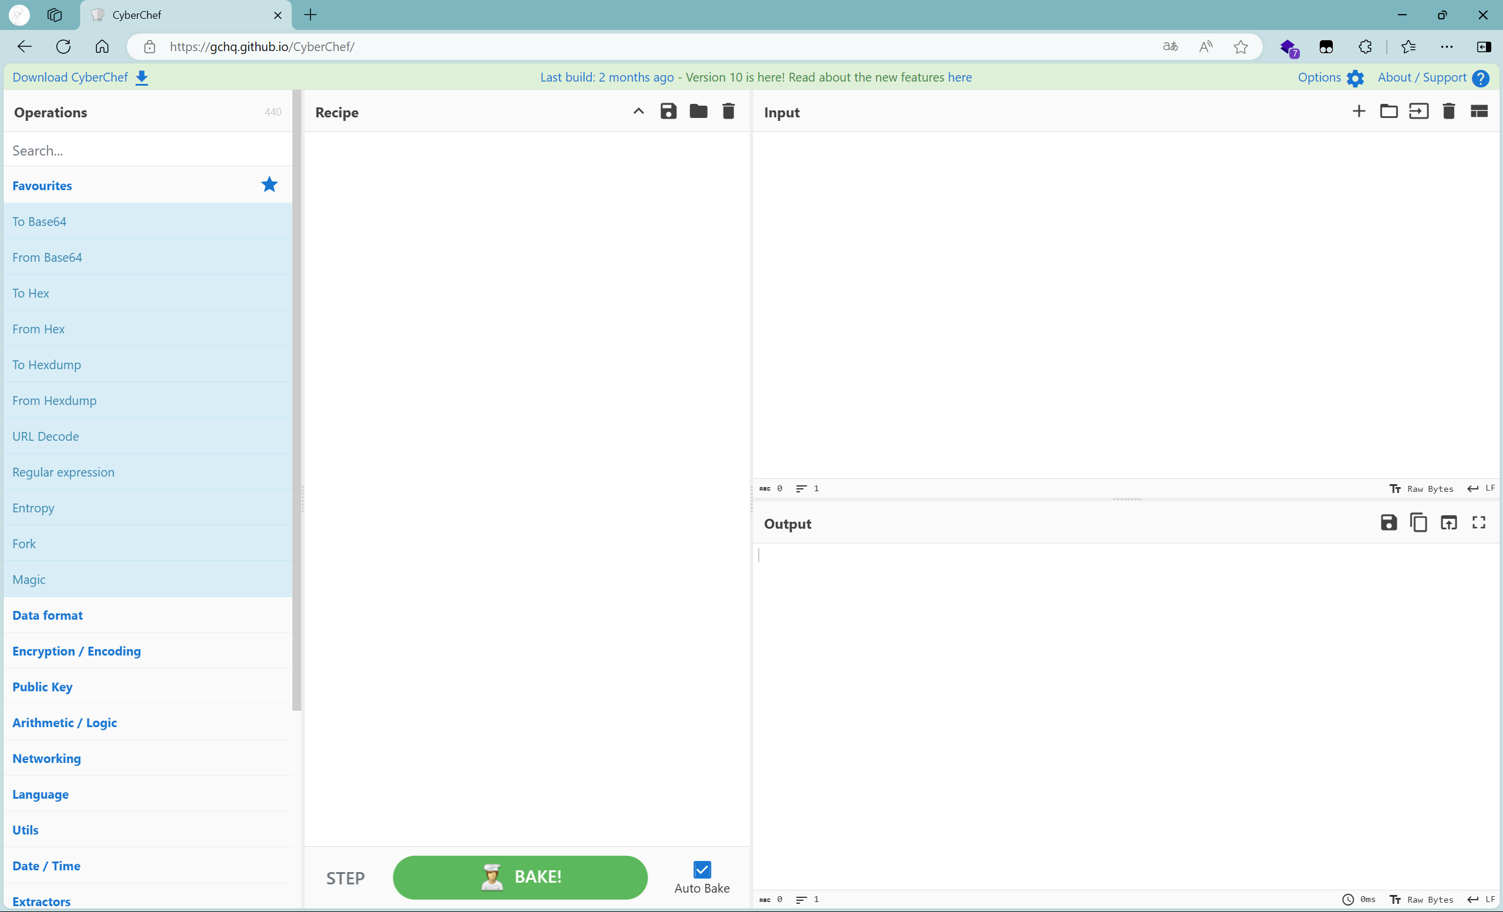Collapse the Recipe panel chevron
Screen dimensions: 1503x912
(x=639, y=112)
